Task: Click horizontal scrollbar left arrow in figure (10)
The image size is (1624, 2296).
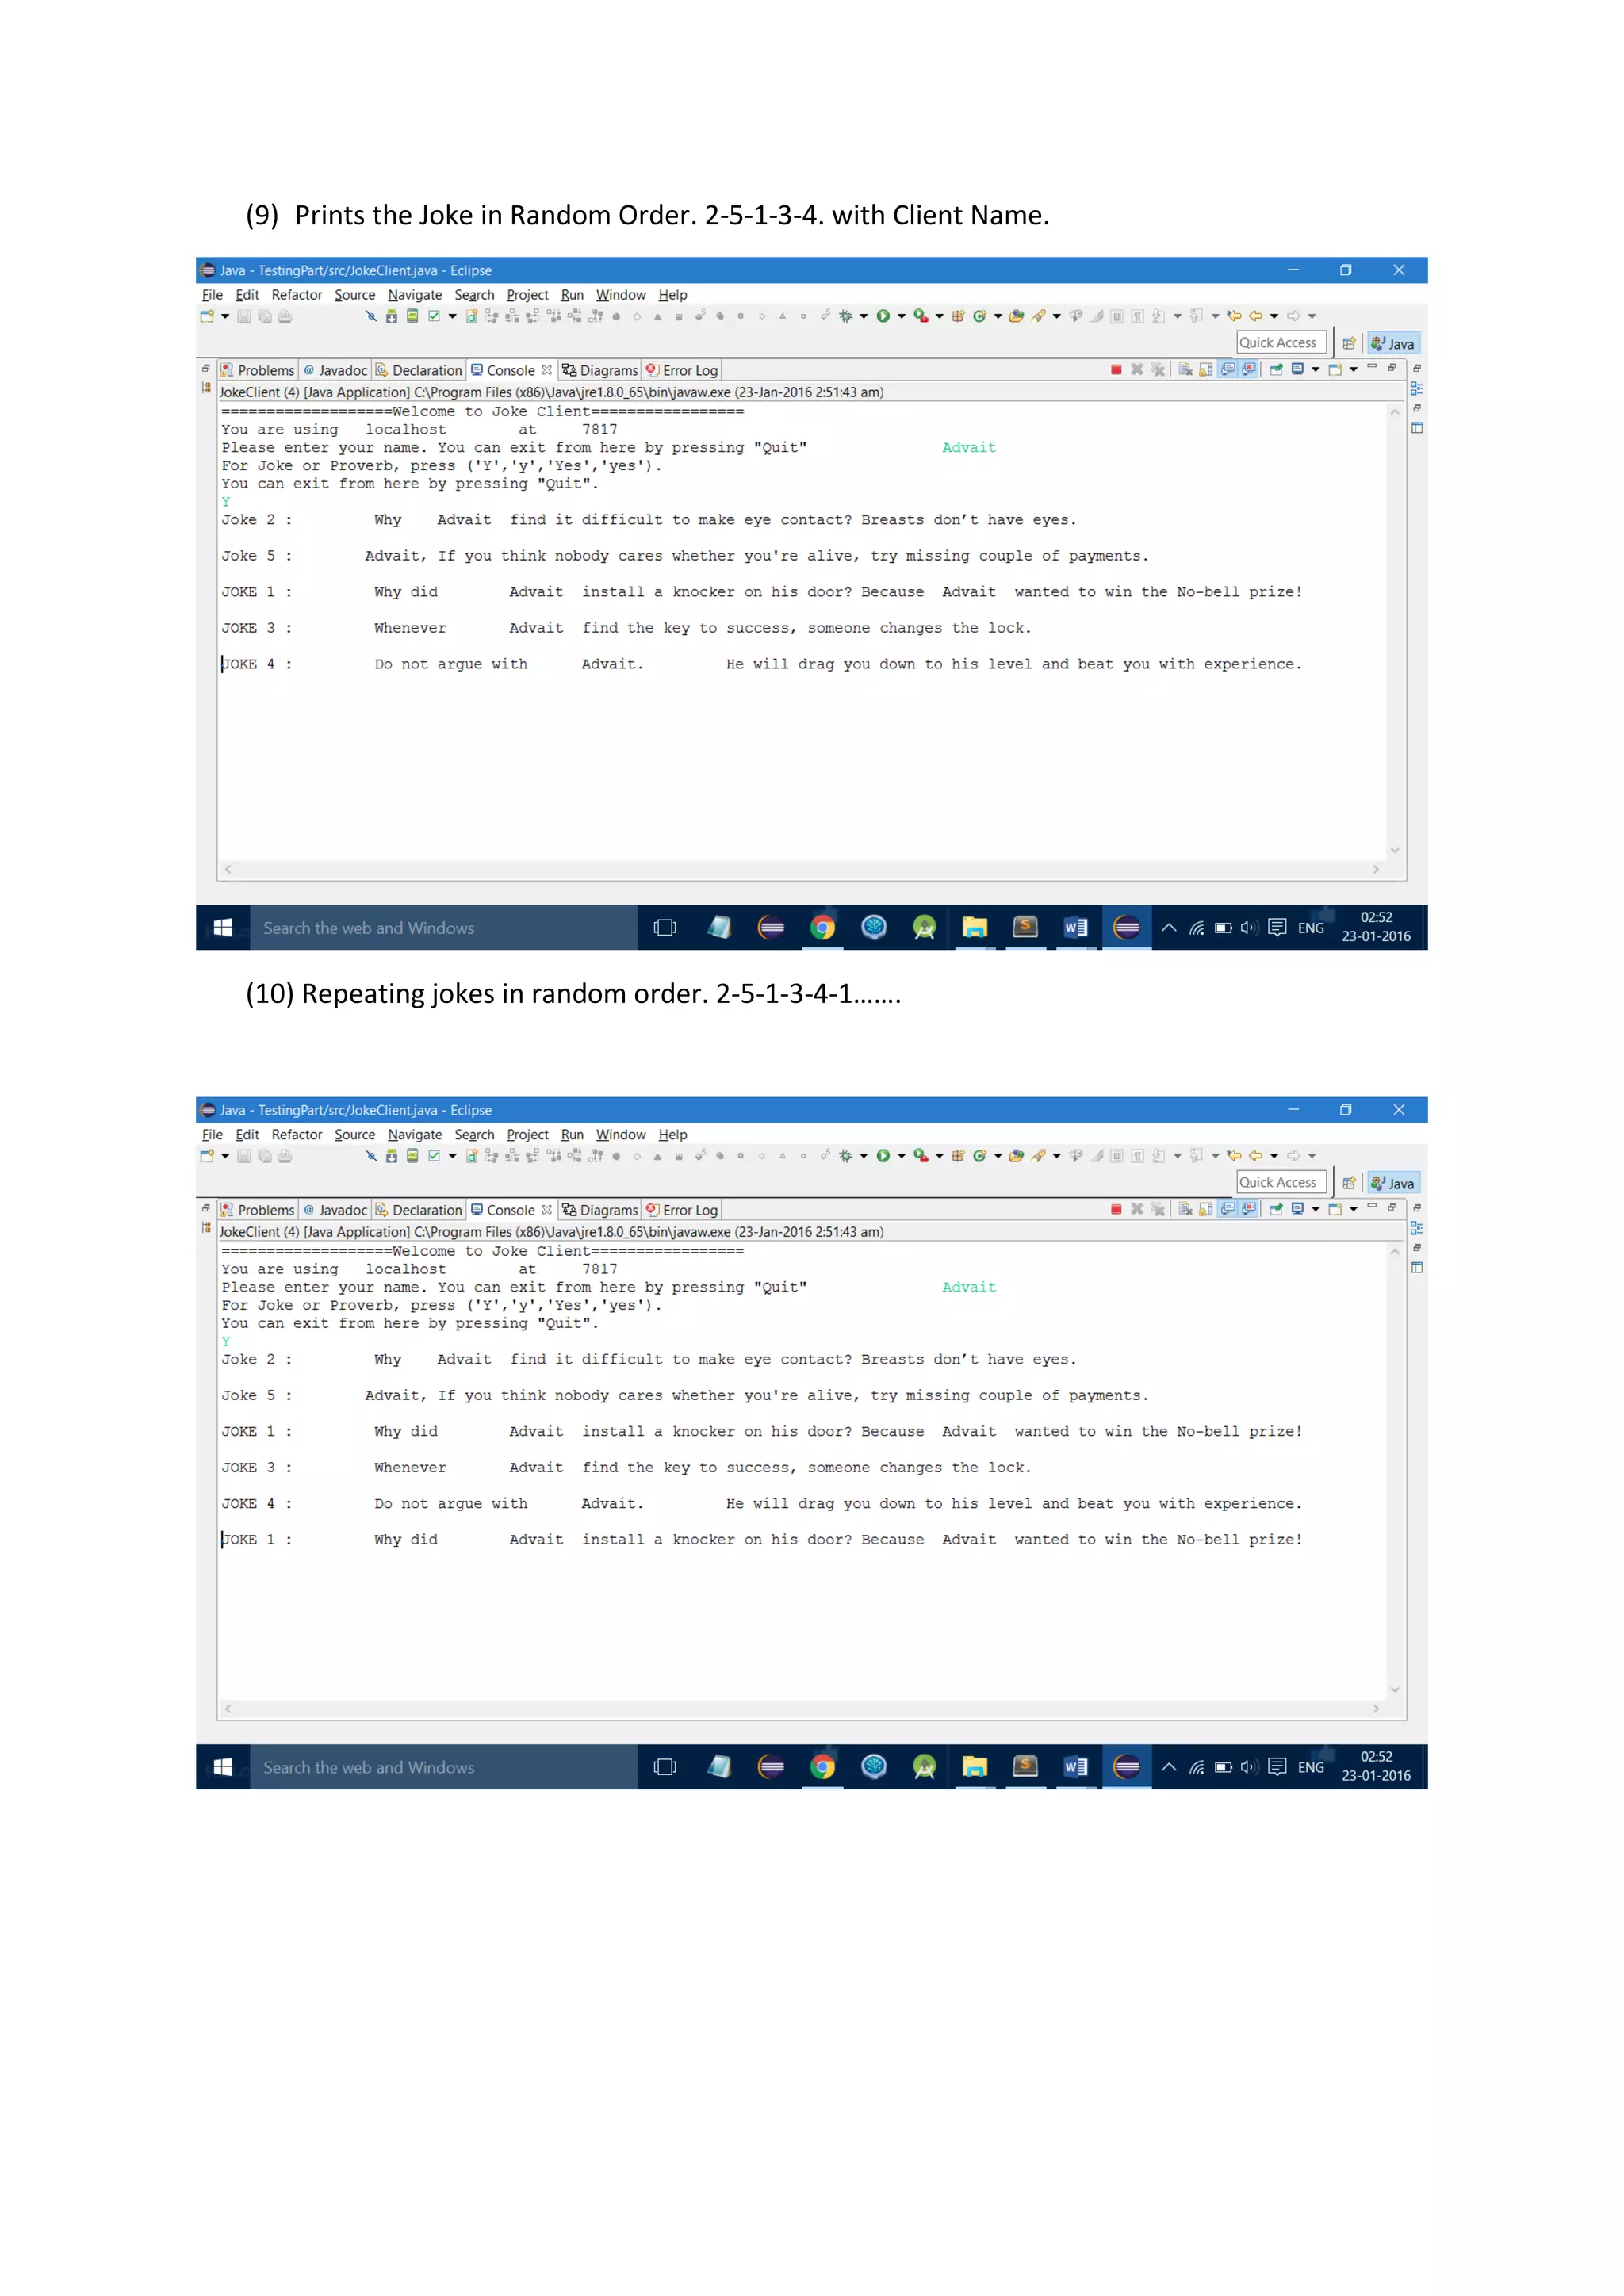Action: tap(228, 1709)
